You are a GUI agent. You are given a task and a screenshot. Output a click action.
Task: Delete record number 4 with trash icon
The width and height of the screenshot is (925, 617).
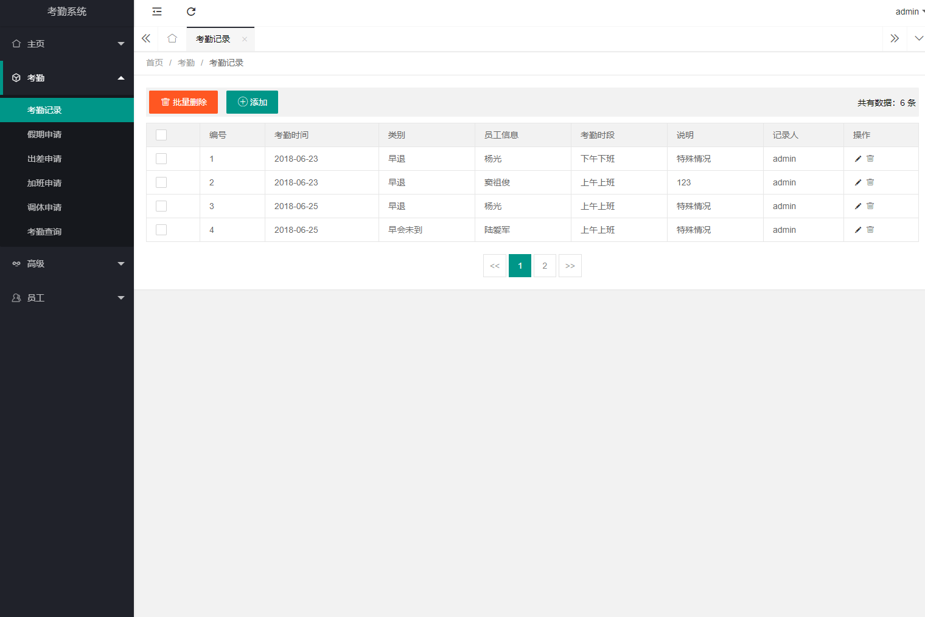pyautogui.click(x=870, y=230)
